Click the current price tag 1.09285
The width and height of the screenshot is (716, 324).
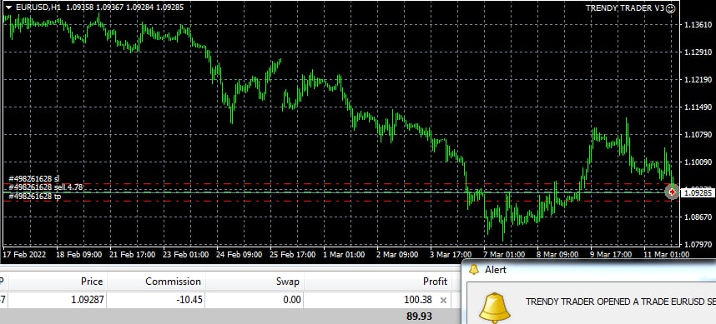pyautogui.click(x=697, y=192)
